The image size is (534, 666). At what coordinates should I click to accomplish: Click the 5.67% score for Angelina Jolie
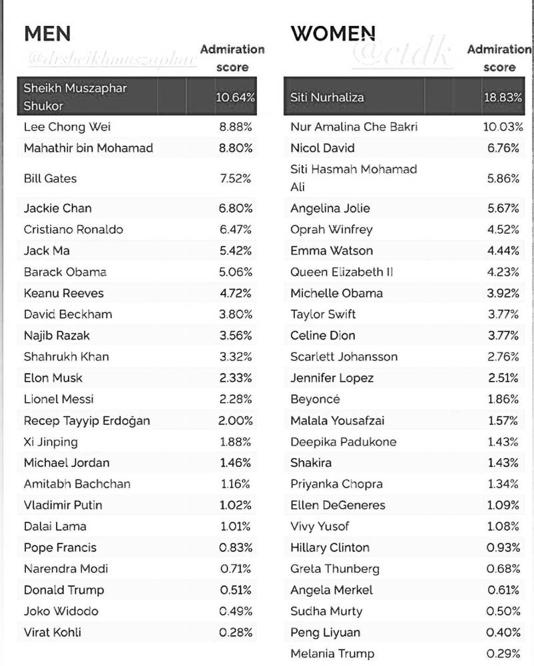tap(503, 208)
